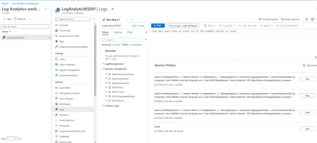Click the pin icon next to Logs title
The width and height of the screenshot is (317, 143).
point(113,9)
